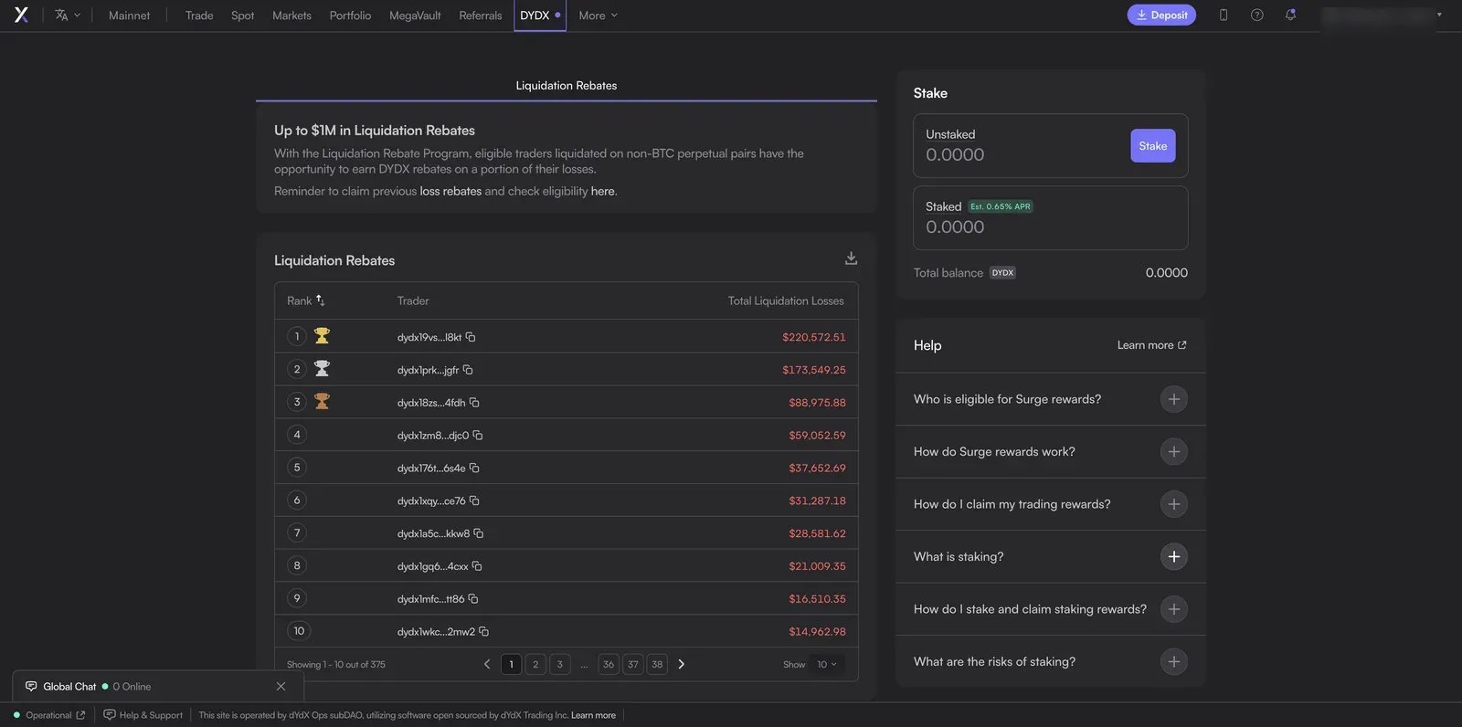The height and width of the screenshot is (727, 1462).
Task: Click the Est. 0.65% APR badge
Action: point(1001,206)
